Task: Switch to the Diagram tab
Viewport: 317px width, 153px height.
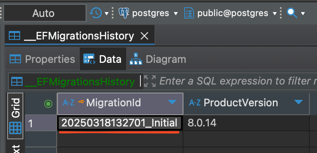Action: [x=158, y=59]
